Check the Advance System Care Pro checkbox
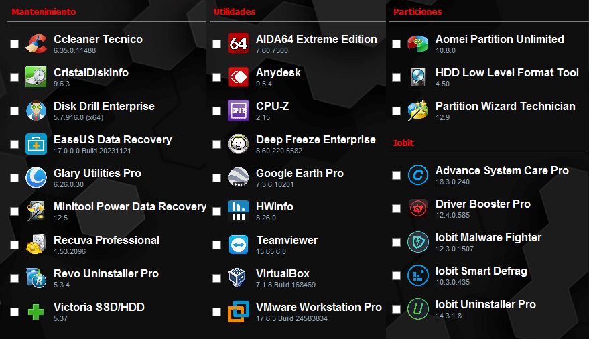589x339 pixels. (396, 175)
